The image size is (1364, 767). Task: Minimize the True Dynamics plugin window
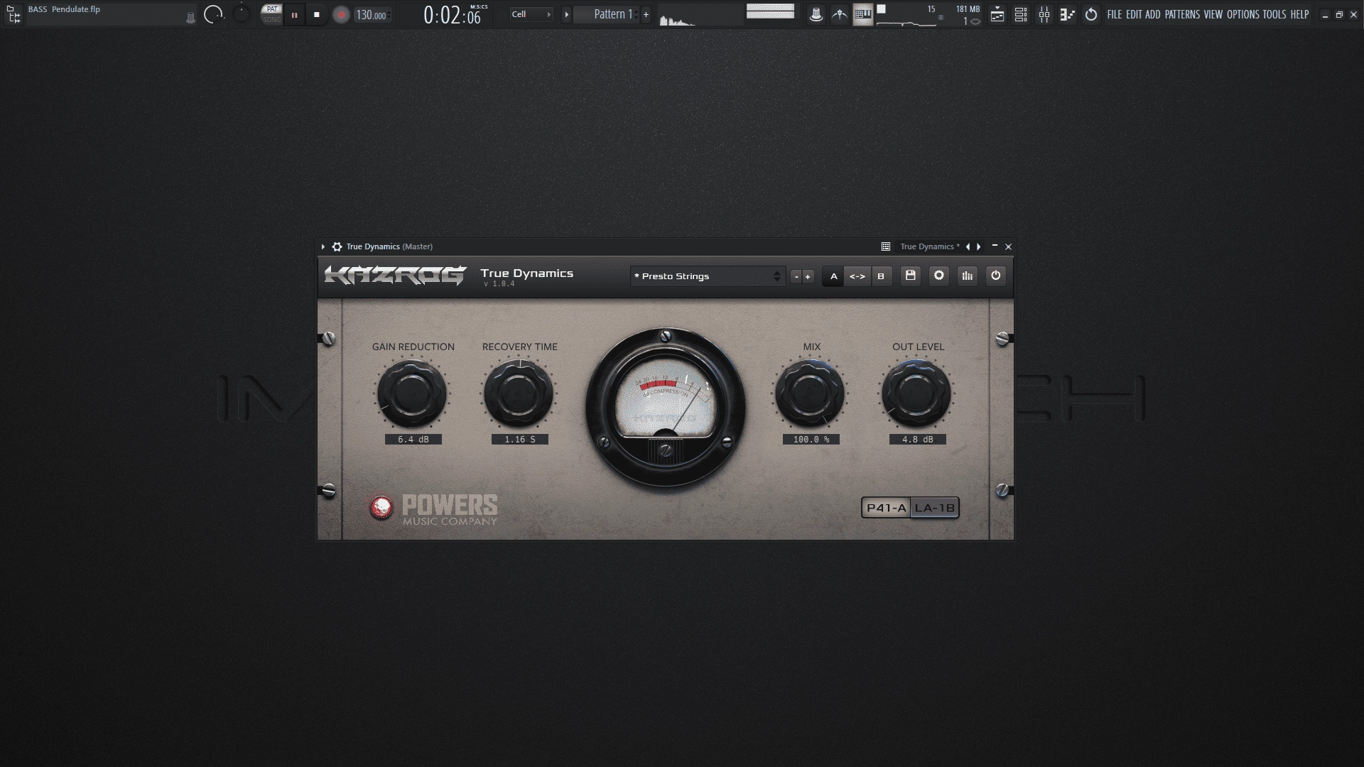point(995,246)
